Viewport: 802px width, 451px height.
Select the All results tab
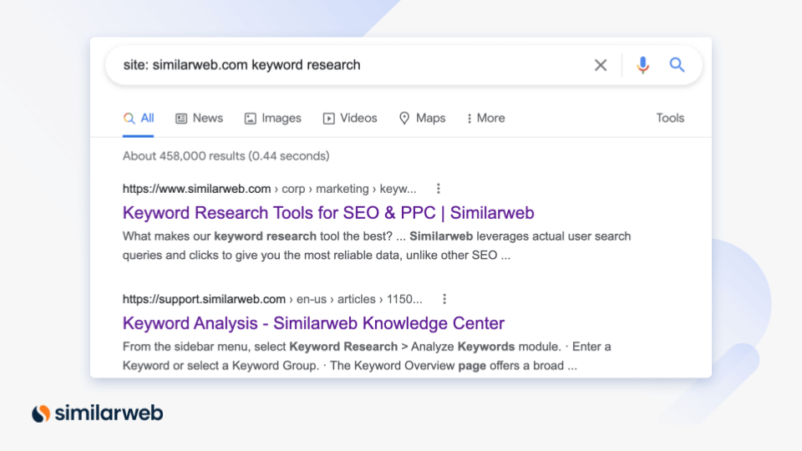tap(139, 118)
